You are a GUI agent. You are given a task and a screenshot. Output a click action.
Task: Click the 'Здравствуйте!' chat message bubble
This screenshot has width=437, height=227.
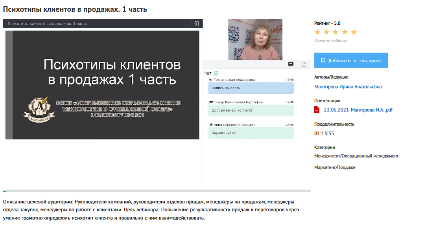[x=251, y=133]
